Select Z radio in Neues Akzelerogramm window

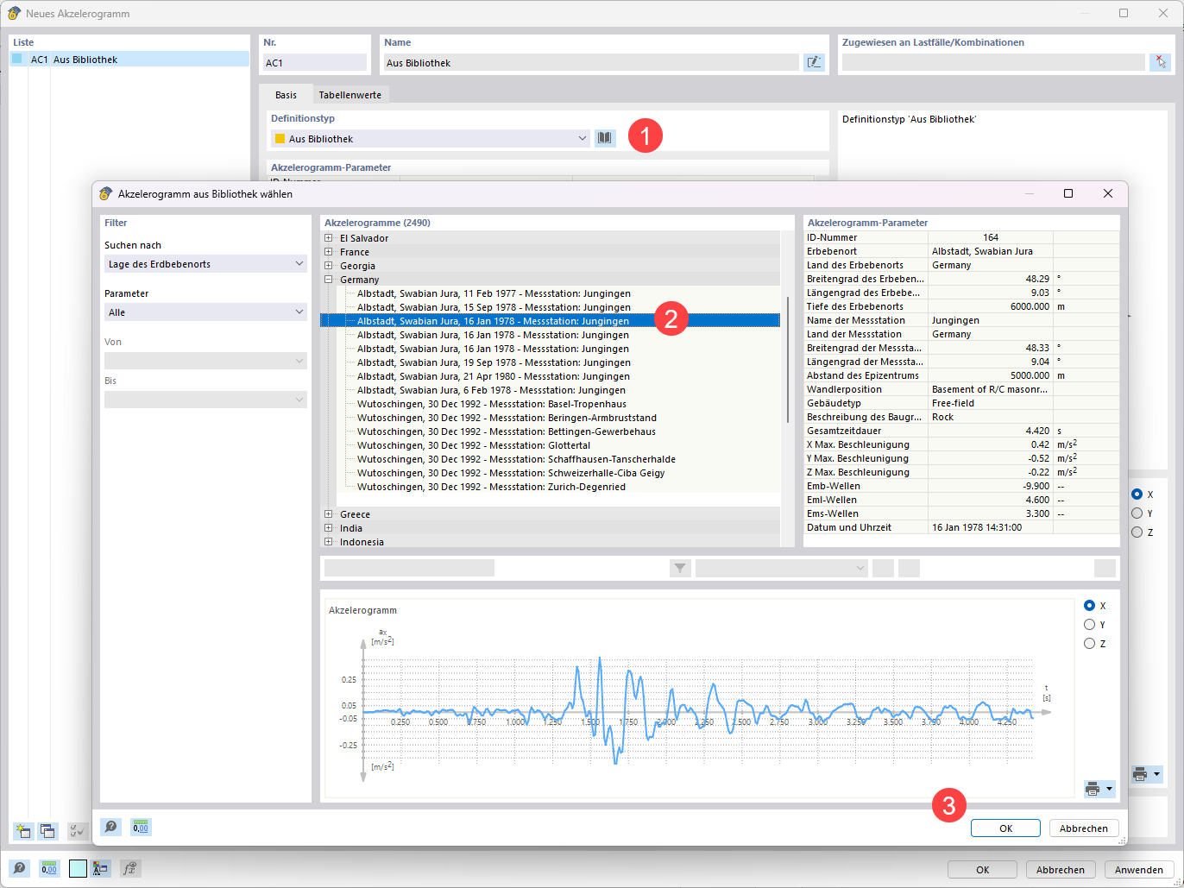[x=1137, y=532]
